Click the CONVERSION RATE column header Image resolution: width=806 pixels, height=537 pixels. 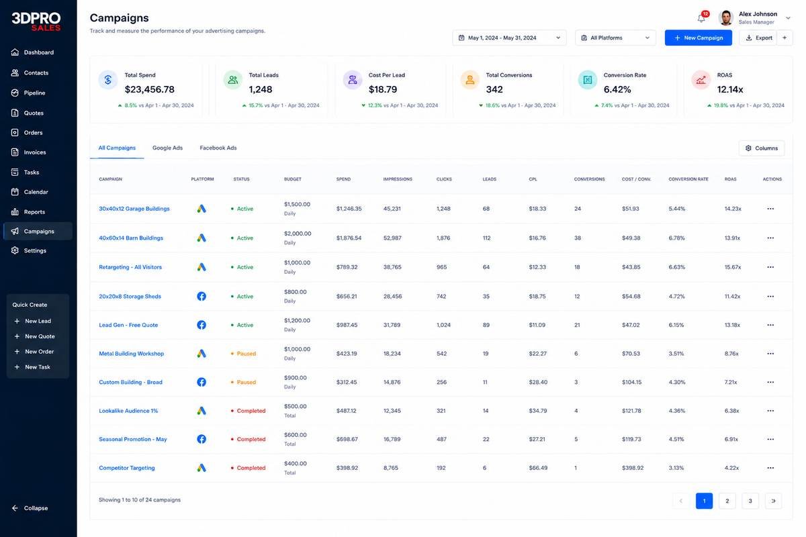coord(688,179)
